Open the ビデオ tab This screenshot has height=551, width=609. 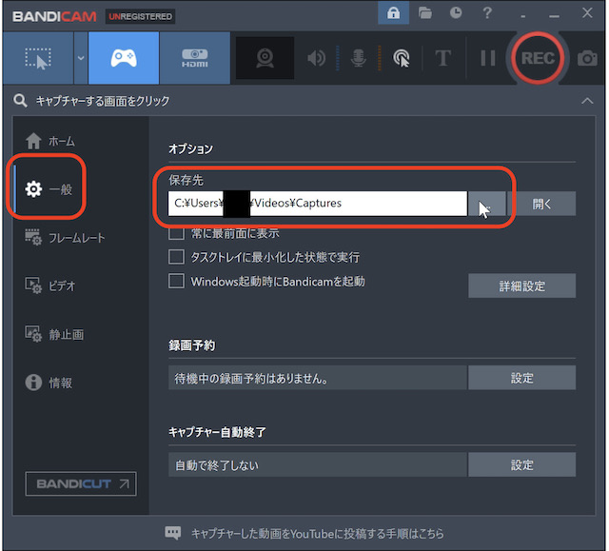coord(50,285)
